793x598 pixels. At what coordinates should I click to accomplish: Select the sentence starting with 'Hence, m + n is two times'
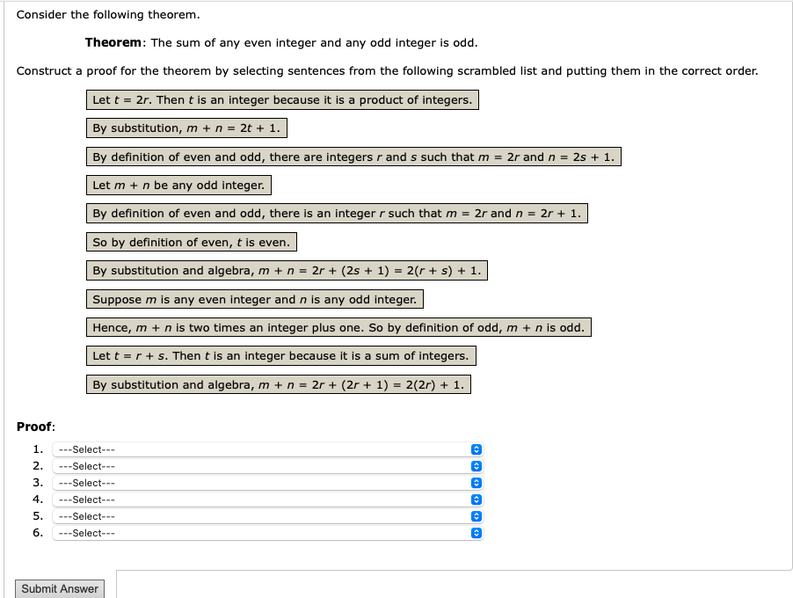pos(338,327)
